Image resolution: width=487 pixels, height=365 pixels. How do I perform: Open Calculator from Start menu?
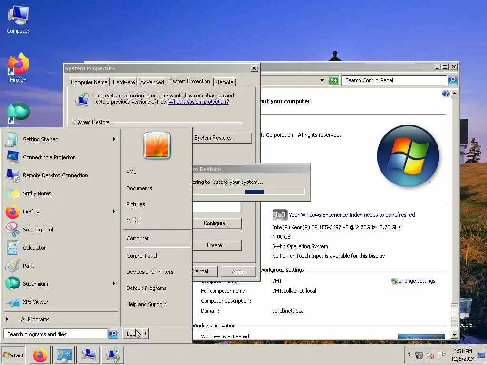pos(60,247)
